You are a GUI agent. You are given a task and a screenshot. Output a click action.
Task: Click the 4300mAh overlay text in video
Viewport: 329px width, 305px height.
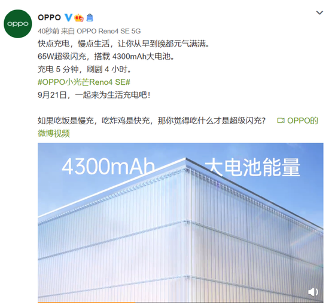[108, 167]
